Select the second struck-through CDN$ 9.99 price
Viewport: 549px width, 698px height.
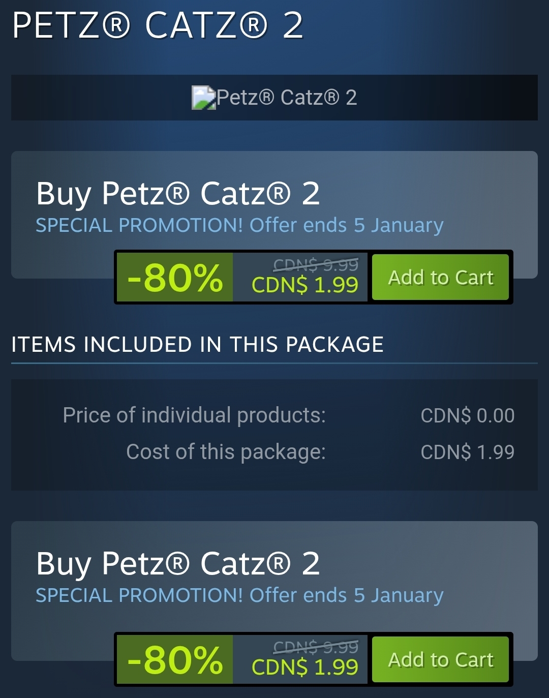click(316, 647)
